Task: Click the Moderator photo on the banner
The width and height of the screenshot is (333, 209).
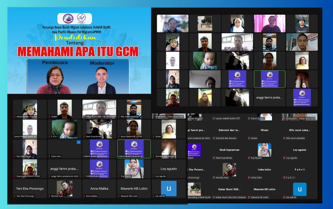Action: [101, 81]
